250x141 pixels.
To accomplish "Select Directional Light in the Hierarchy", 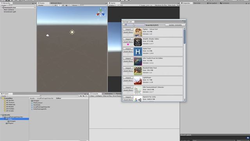I will click(x=10, y=12).
